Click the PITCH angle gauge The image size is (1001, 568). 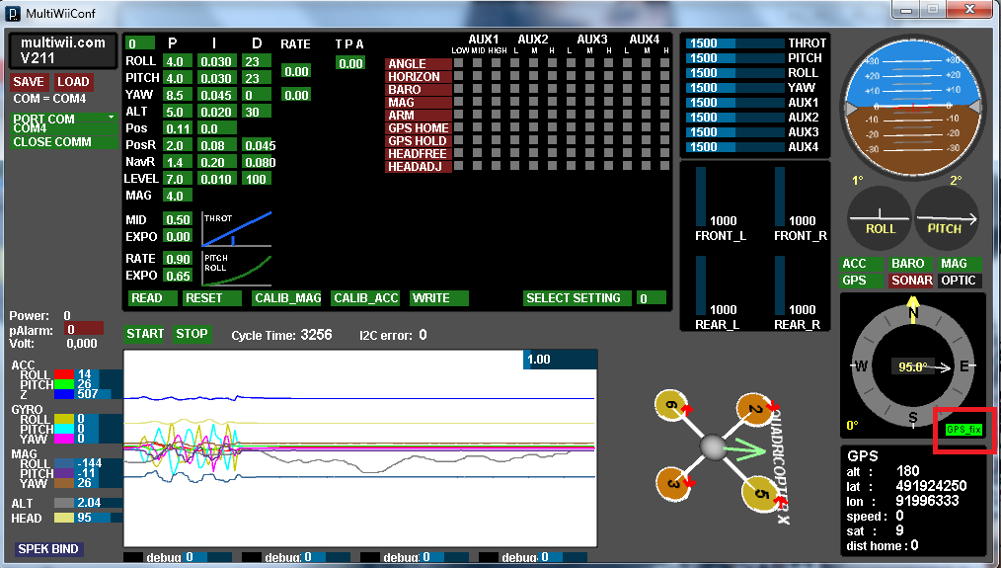[945, 216]
